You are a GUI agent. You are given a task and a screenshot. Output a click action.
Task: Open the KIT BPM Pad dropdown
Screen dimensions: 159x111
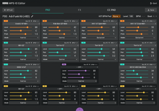point(116,16)
